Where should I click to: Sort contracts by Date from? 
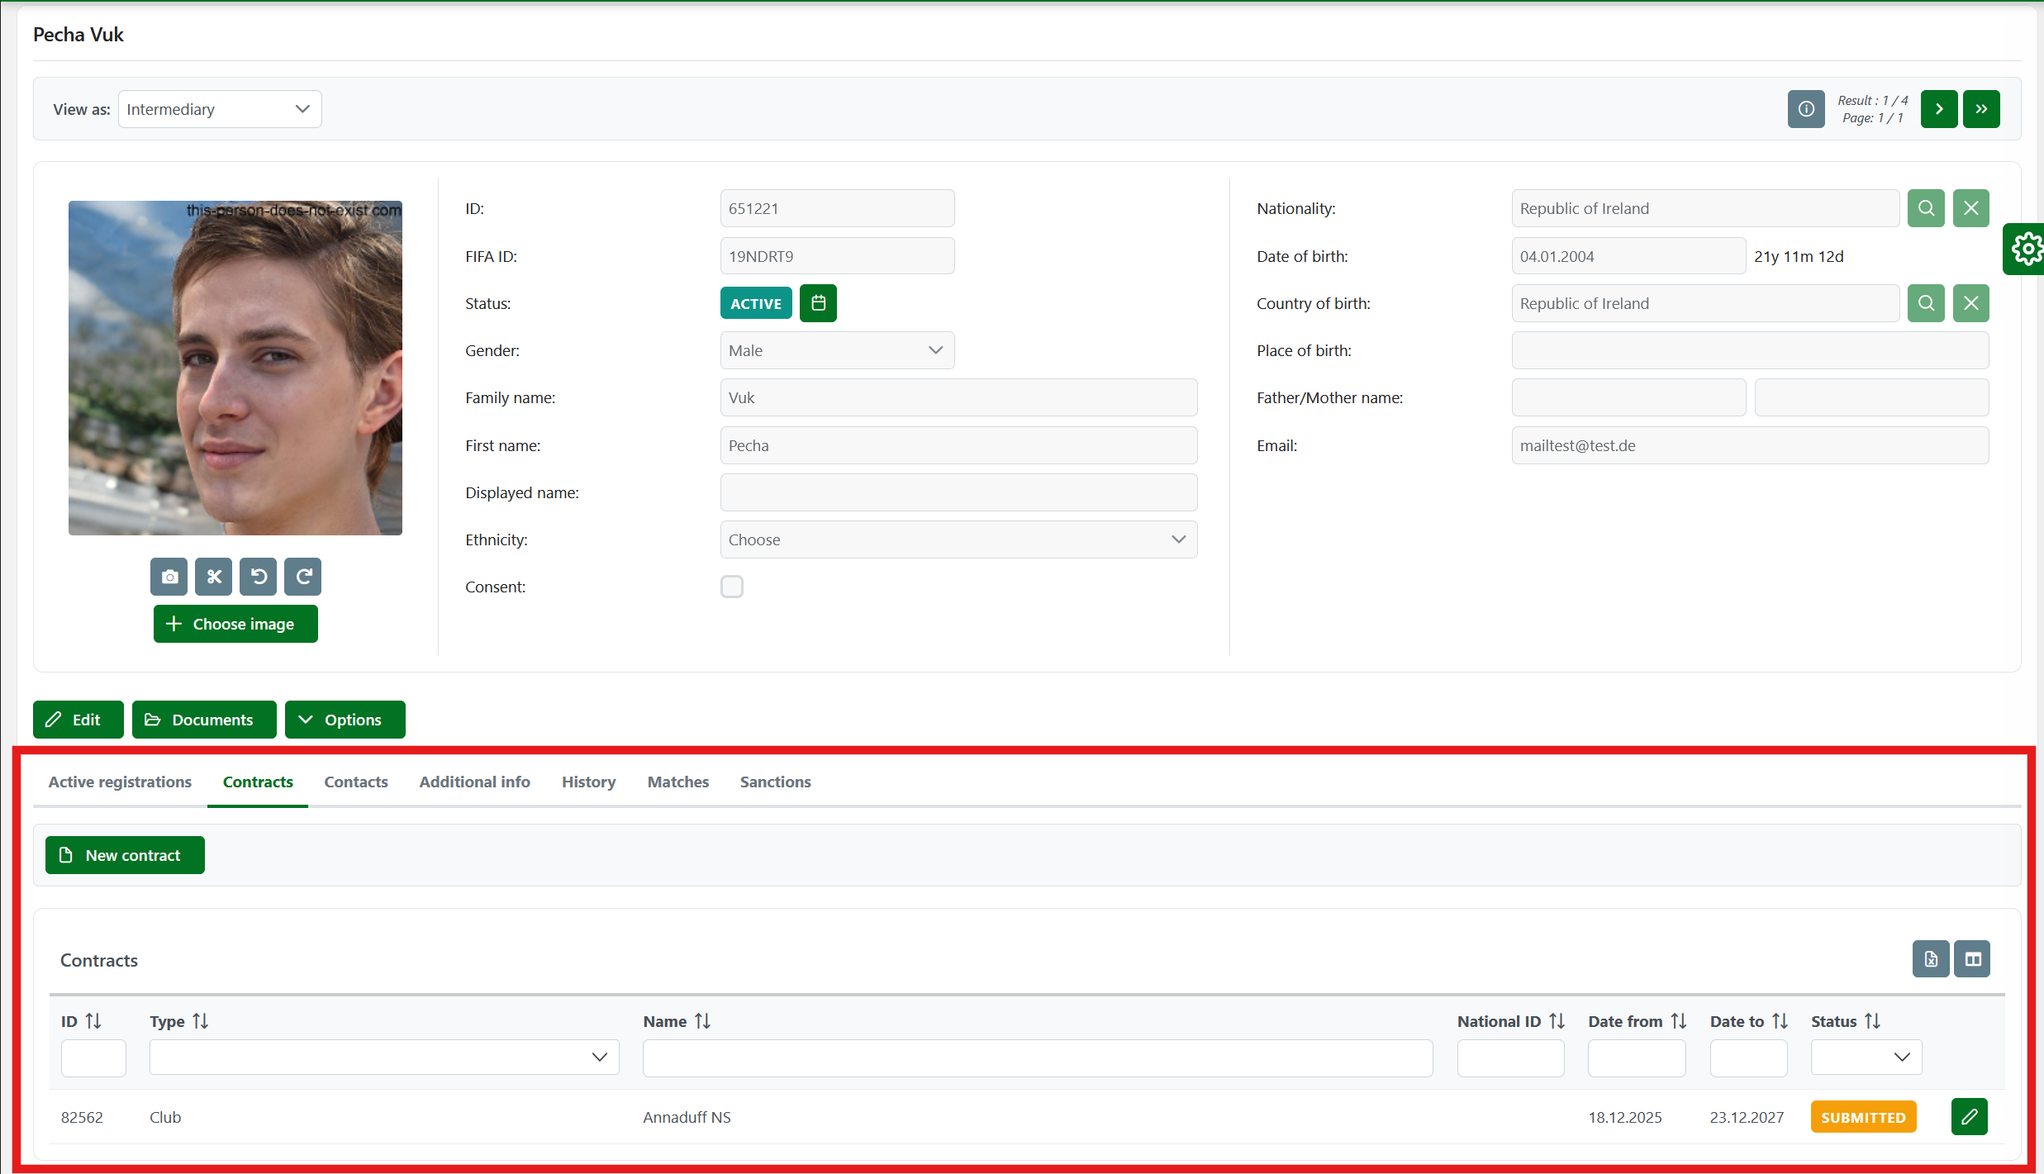[1678, 1021]
